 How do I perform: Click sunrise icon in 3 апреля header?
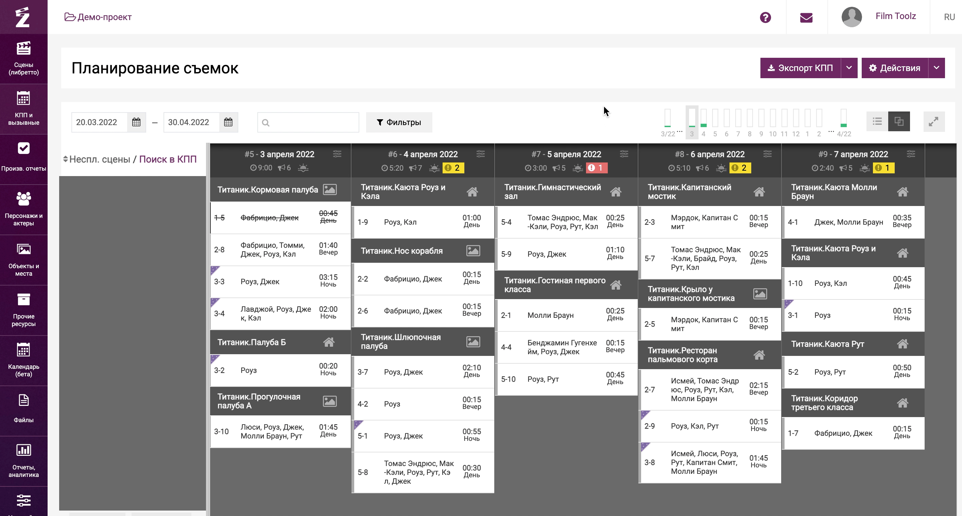tap(303, 168)
